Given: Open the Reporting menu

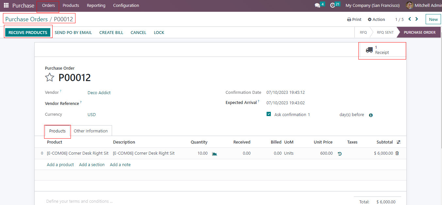Looking at the screenshot, I should 96,6.
